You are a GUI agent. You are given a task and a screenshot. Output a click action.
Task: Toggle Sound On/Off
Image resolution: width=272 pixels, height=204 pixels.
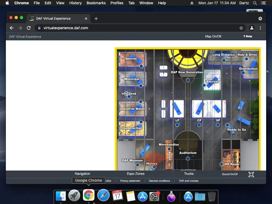click(230, 174)
